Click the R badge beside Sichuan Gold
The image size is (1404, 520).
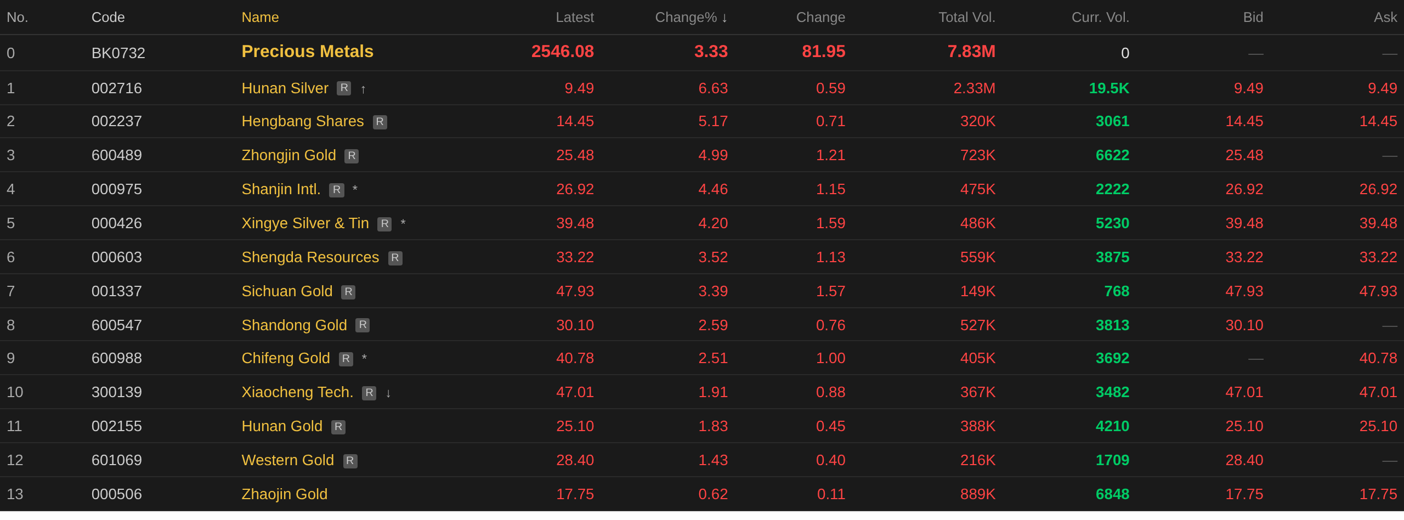click(x=348, y=292)
